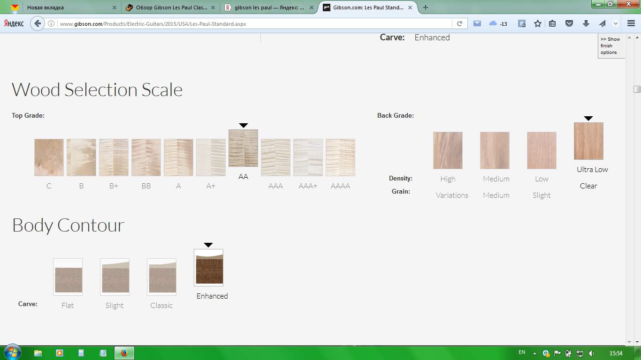Screen dimensions: 641x360
Task: Click the bookmark star icon in toolbar
Action: 538,23
